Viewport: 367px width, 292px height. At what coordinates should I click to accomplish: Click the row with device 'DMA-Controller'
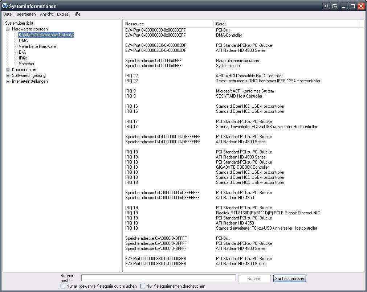point(229,35)
